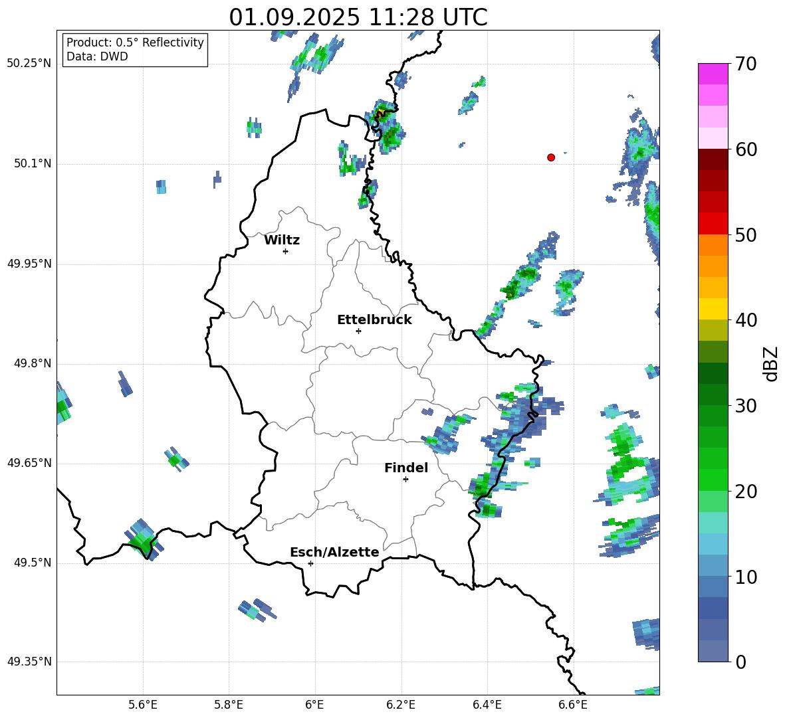Click the dBZ colorbar axis label
The image size is (787, 718).
coord(771,363)
